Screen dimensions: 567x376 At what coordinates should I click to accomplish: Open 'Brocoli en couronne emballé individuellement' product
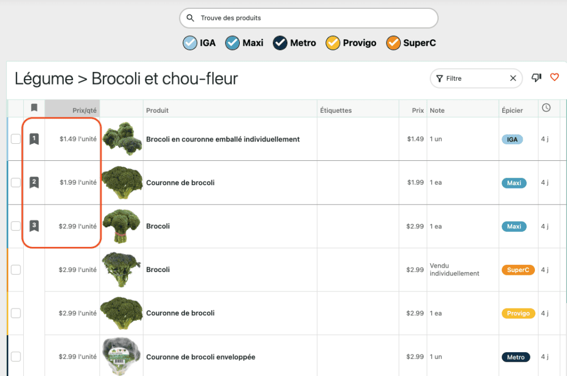click(x=223, y=139)
